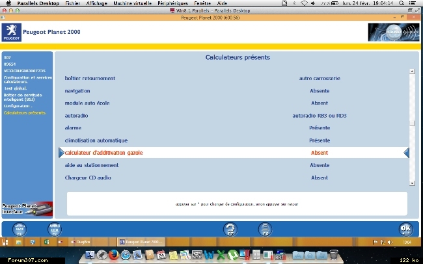Click scrollbar up arrow in the list
The width and height of the screenshot is (423, 264).
[412, 71]
